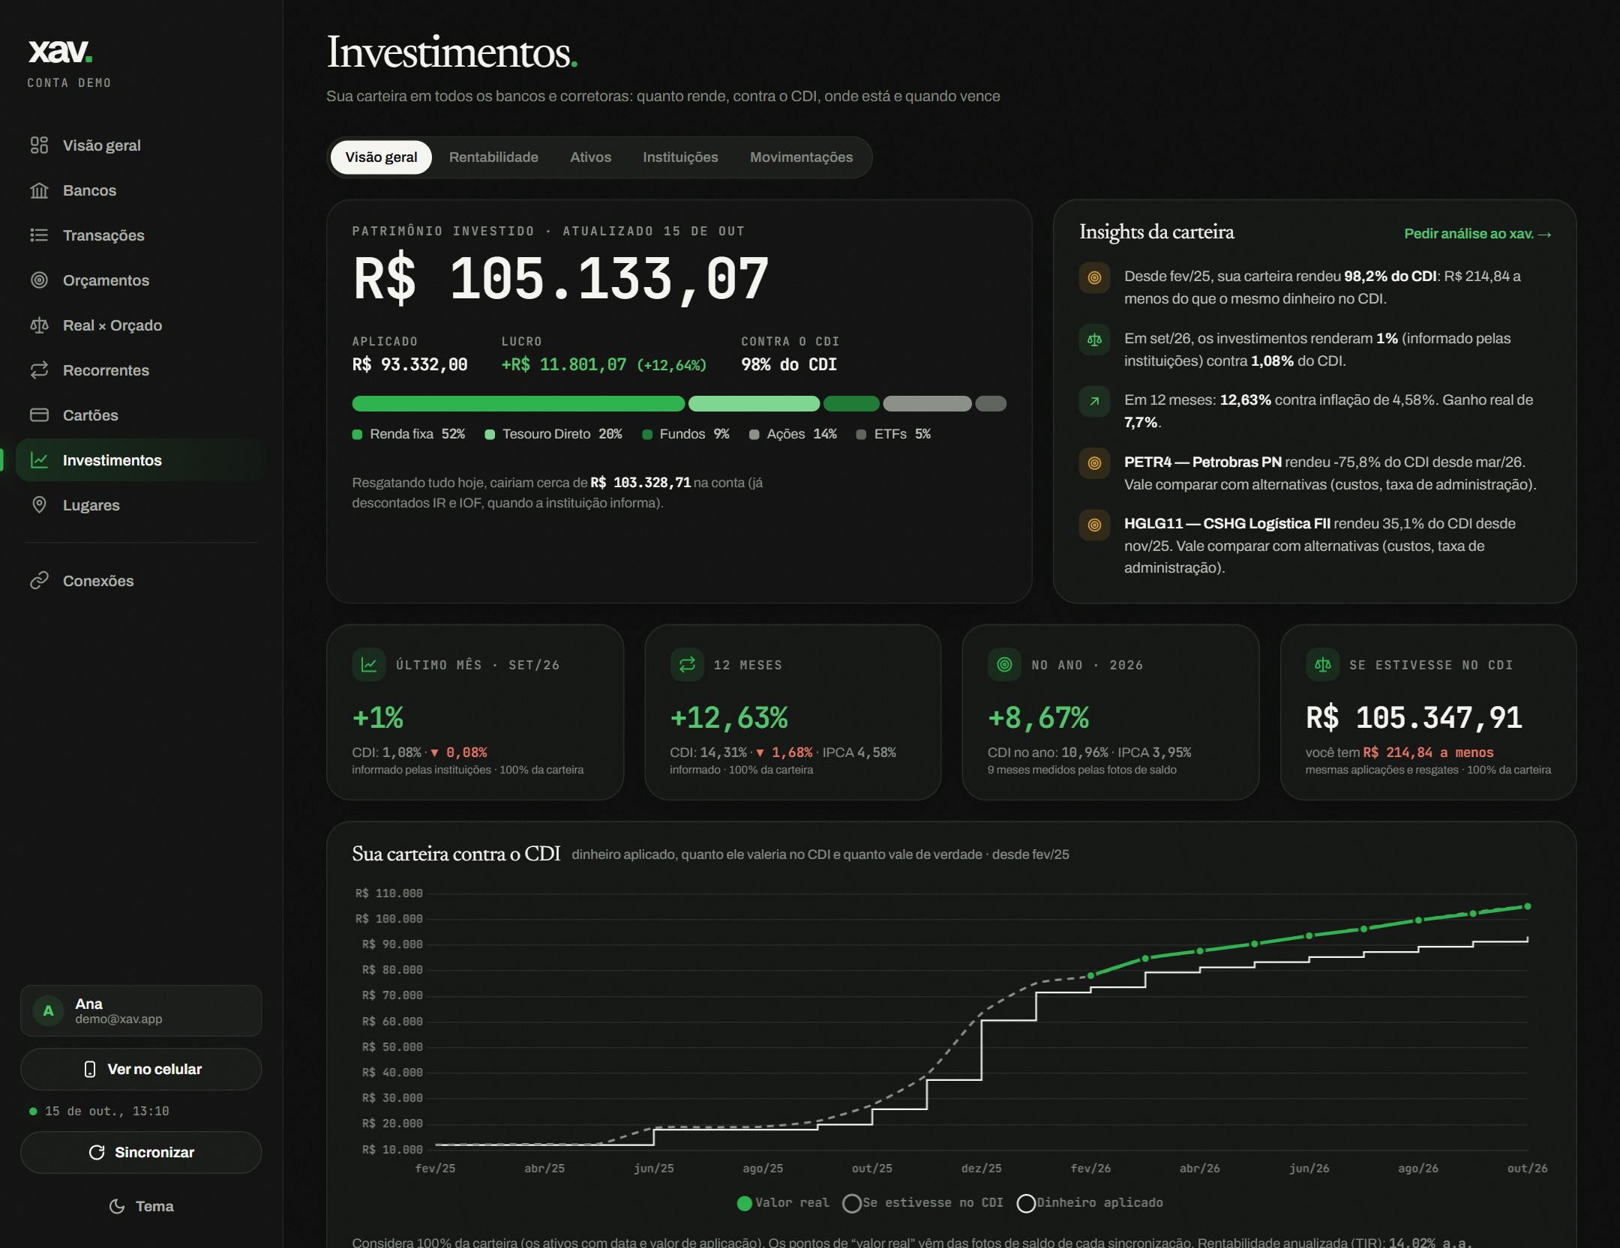Viewport: 1620px width, 1248px height.
Task: Toggle the Valor real chart legend
Action: click(x=783, y=1203)
